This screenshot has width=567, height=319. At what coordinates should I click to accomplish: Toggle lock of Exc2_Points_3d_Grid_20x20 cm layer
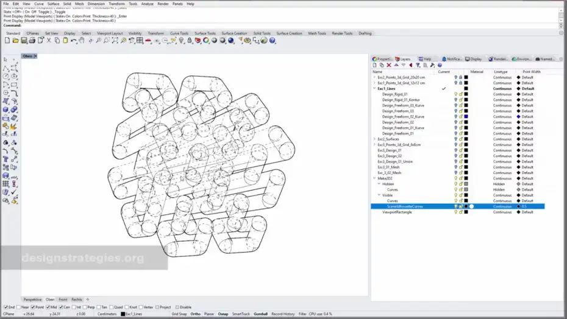461,77
